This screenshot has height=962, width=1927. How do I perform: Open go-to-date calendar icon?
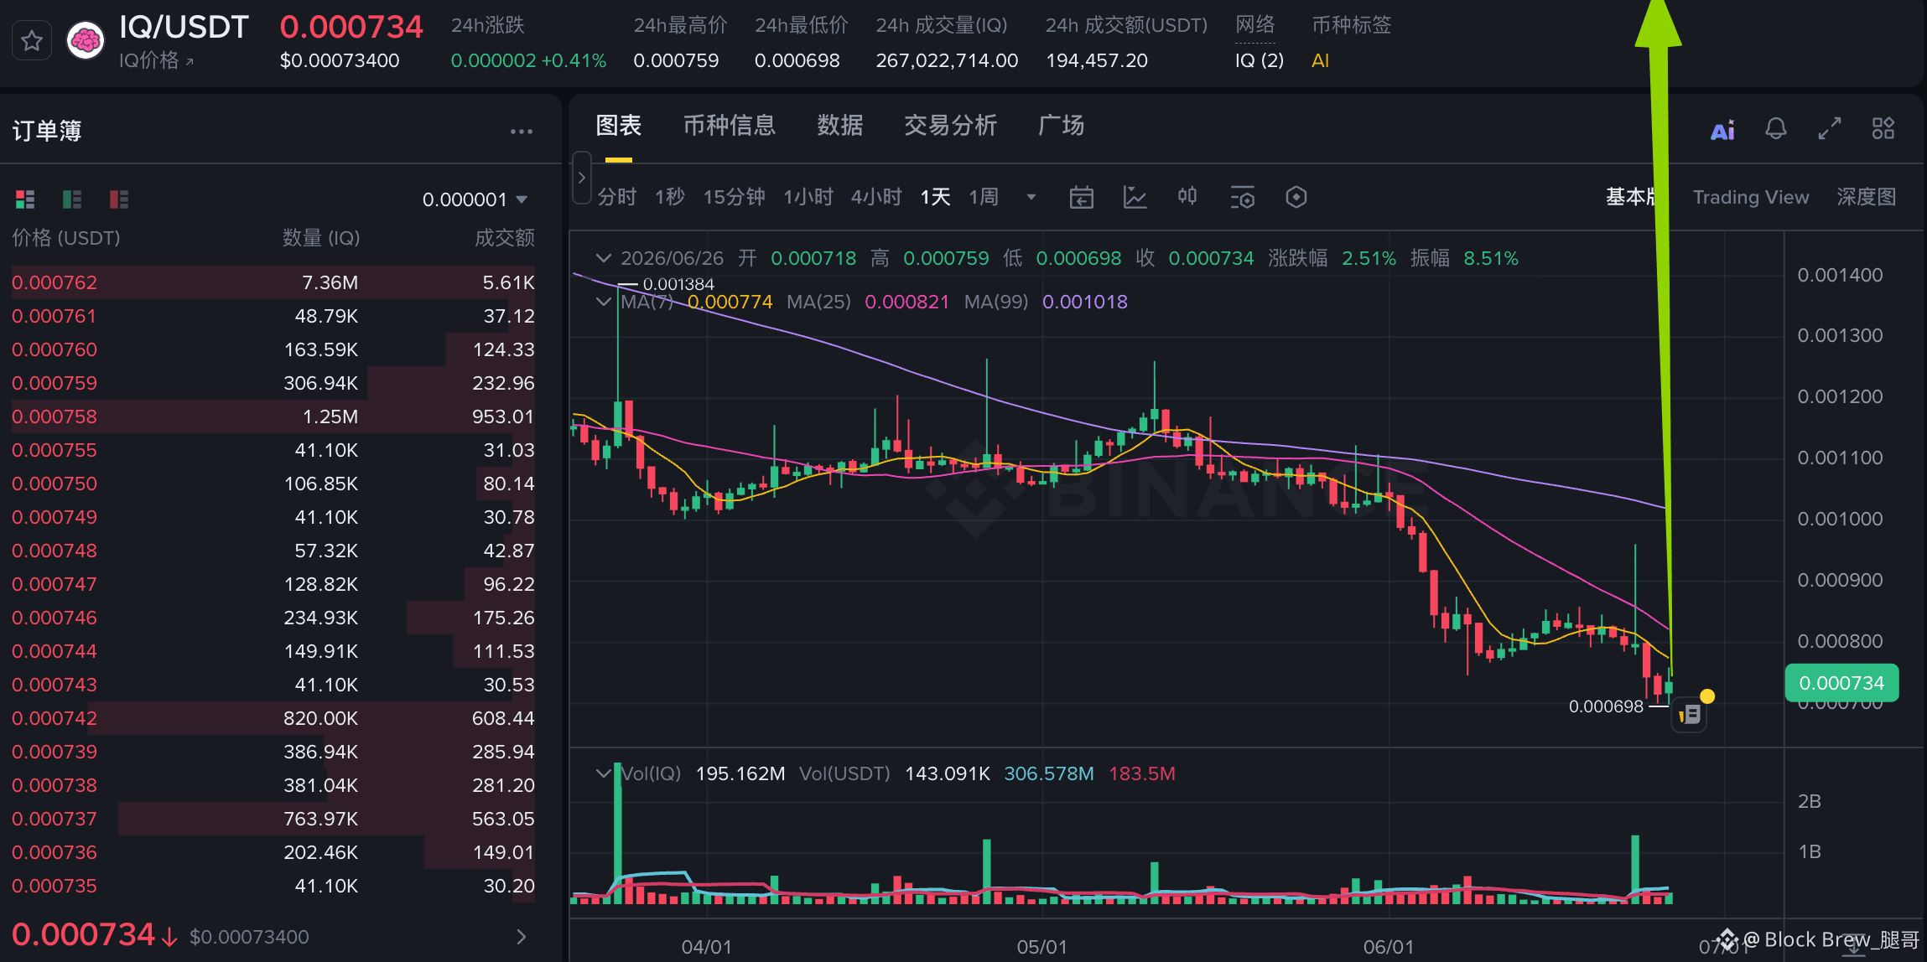coord(1082,198)
